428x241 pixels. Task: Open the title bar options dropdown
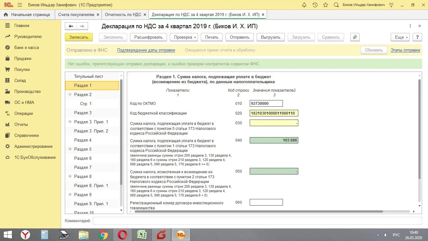click(x=391, y=5)
